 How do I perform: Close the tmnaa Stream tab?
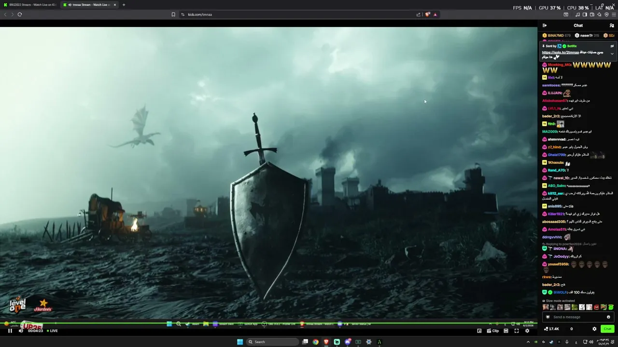(114, 5)
